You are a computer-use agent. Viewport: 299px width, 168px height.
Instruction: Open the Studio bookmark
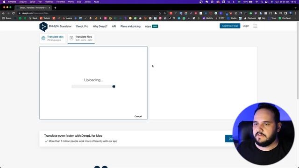pyautogui.click(x=232, y=18)
